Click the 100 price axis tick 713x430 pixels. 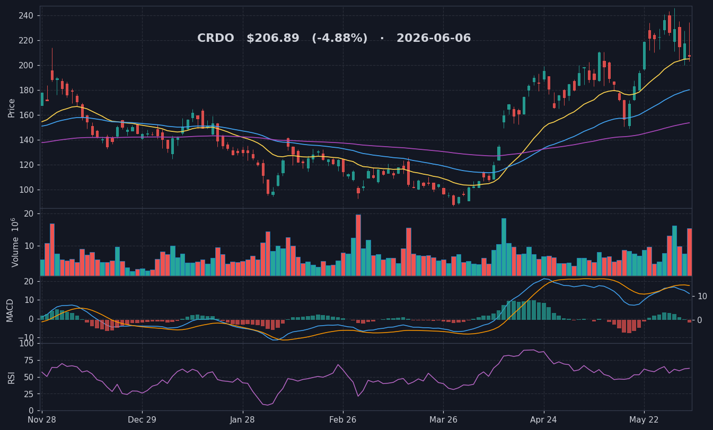pos(26,190)
